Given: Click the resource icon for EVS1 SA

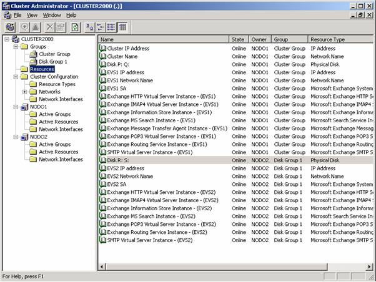Looking at the screenshot, I should tap(102, 89).
